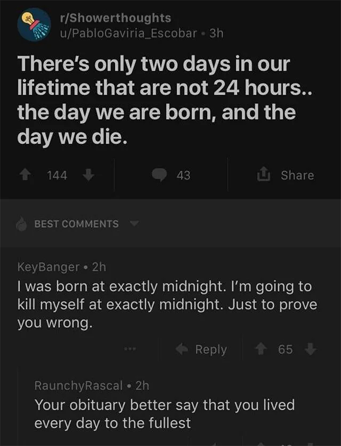Click the Share label on the post
341x446 pixels.
297,175
